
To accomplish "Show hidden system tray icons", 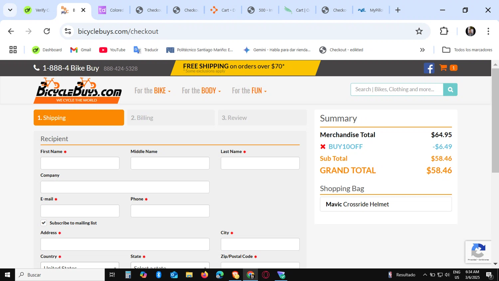I will click(x=425, y=275).
